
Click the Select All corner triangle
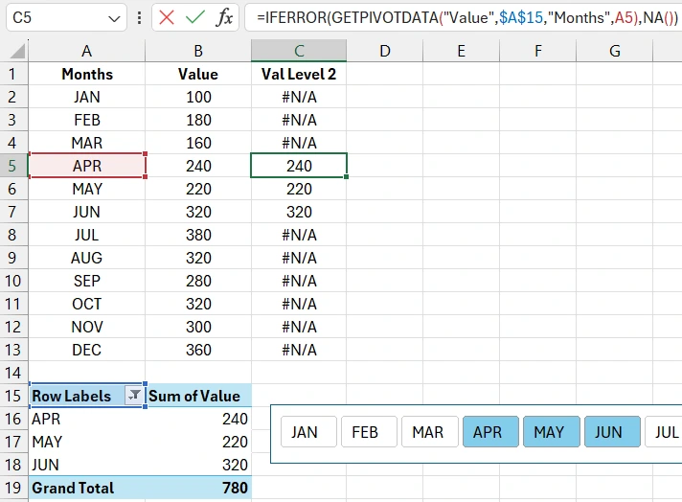pos(13,51)
